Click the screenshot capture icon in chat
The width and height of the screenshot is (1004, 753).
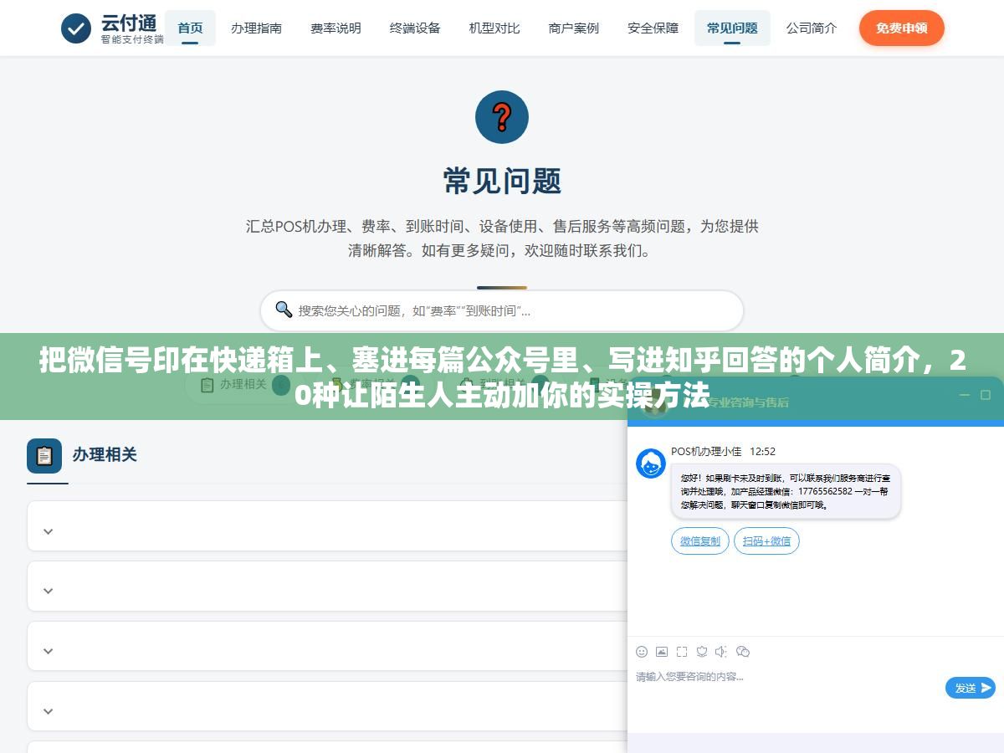coord(682,652)
